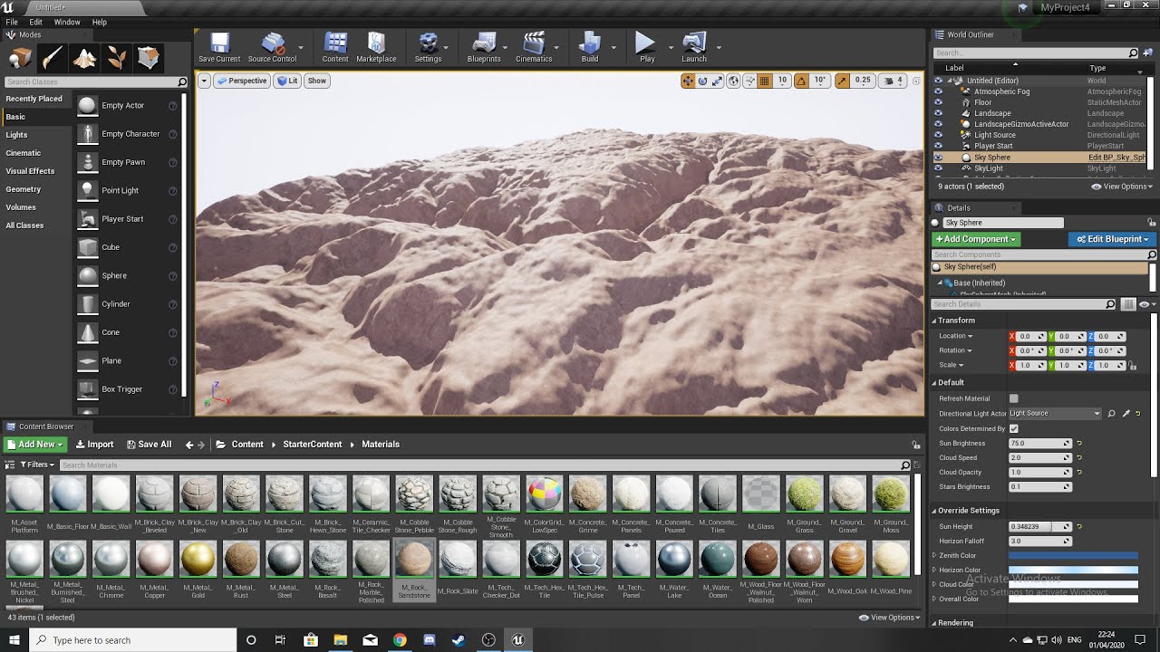Click the Import button
The image size is (1160, 652).
[x=94, y=445]
